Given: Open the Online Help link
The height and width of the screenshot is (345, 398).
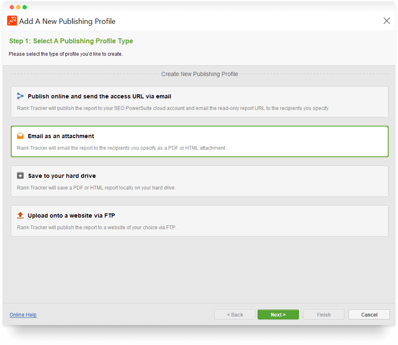Looking at the screenshot, I should click(23, 315).
